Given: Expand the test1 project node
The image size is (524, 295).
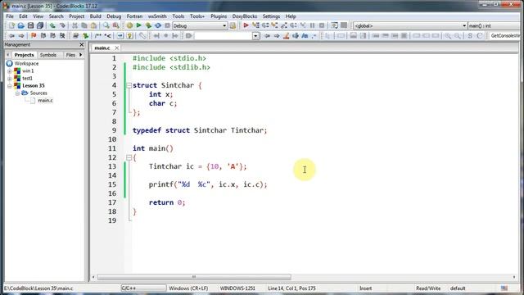Looking at the screenshot, I should point(10,79).
